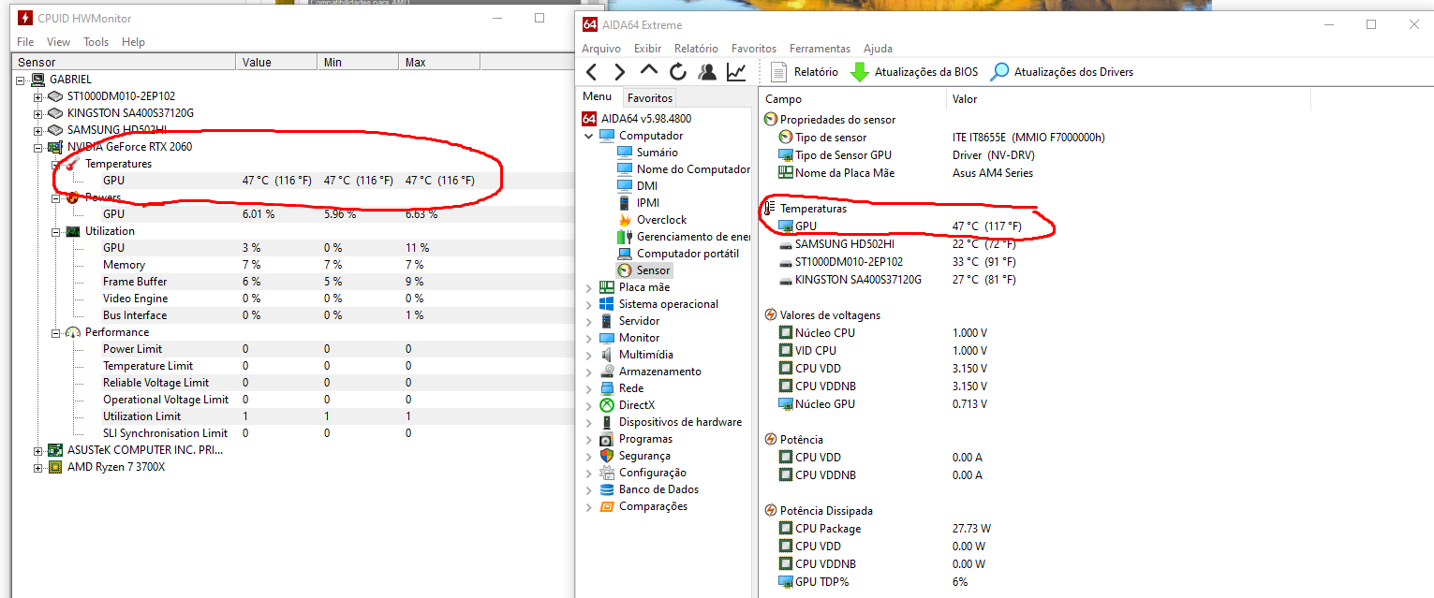Click the Nome do Computador icon
Image resolution: width=1434 pixels, height=598 pixels.
pyautogui.click(x=625, y=169)
